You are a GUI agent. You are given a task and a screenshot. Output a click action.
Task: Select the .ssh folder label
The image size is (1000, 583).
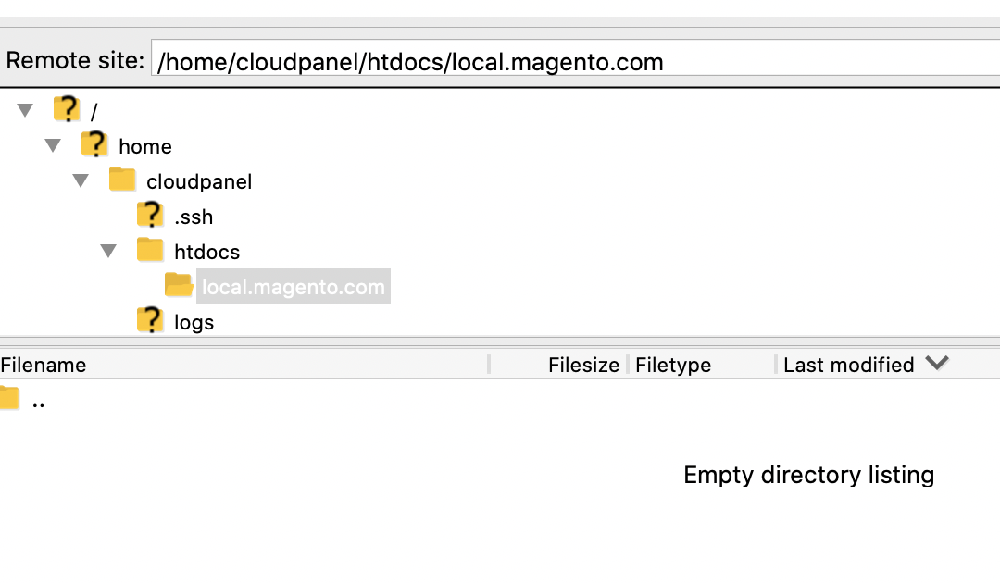point(194,217)
